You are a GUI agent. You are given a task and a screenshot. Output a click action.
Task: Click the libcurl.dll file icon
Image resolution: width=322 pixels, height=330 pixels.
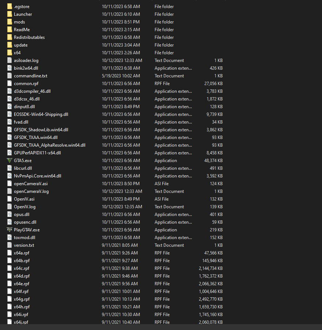[10, 168]
